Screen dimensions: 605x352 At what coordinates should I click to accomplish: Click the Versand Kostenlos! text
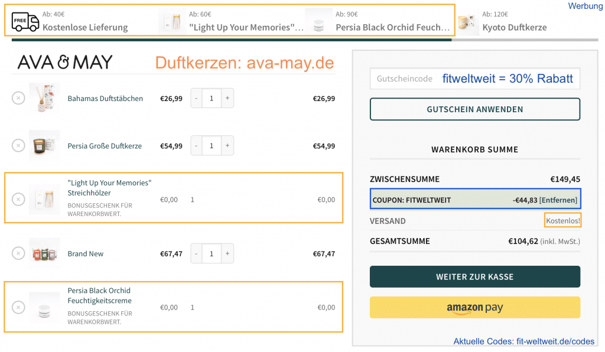click(562, 220)
